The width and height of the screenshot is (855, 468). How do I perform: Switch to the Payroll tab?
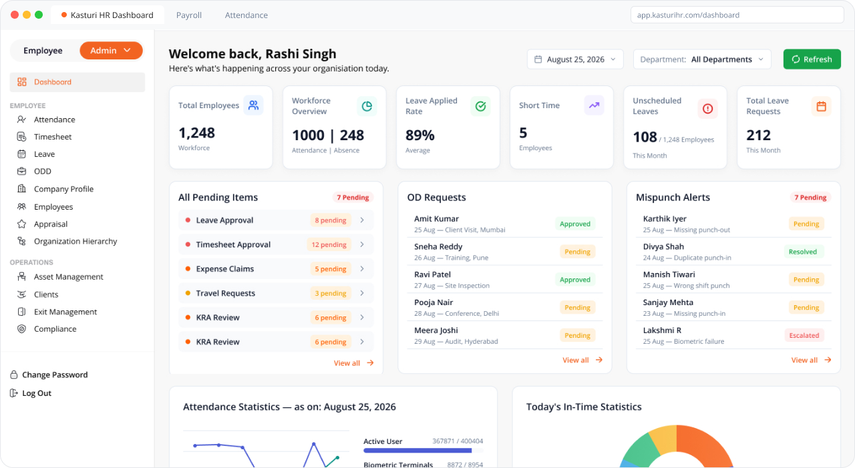pyautogui.click(x=189, y=15)
